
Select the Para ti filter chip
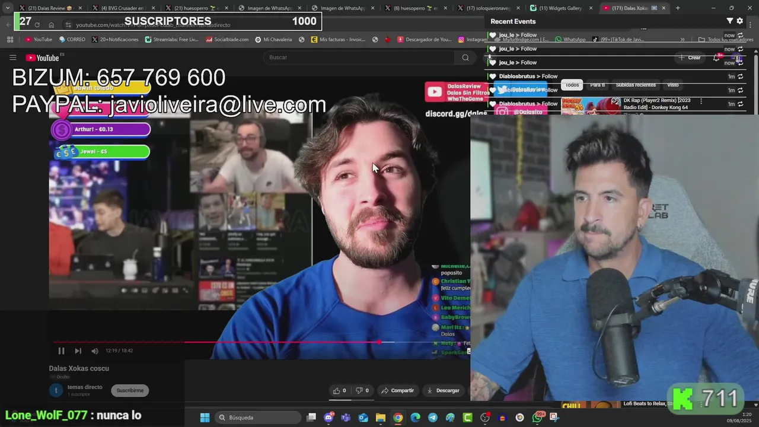(x=598, y=85)
